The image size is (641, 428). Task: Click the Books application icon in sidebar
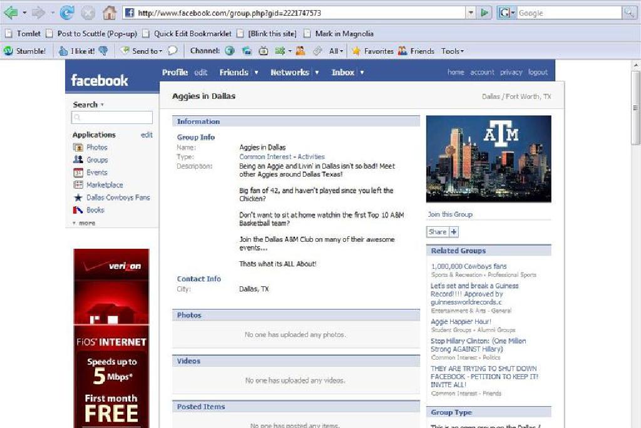(78, 210)
